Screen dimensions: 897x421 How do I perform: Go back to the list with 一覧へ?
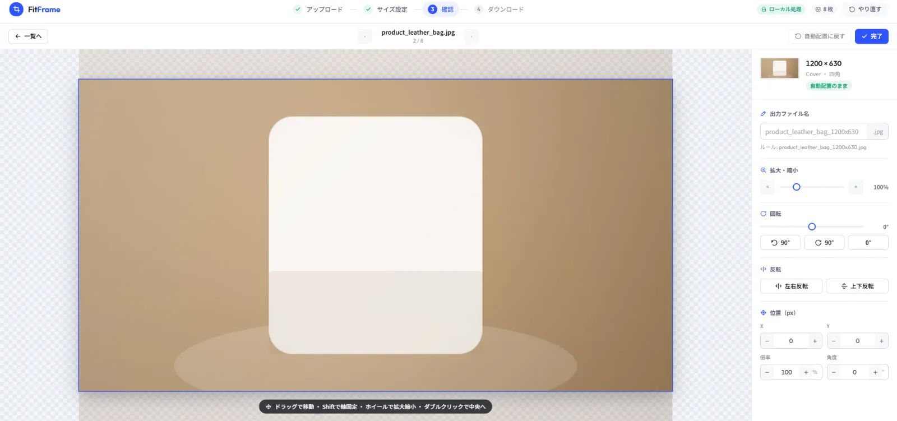[x=28, y=36]
